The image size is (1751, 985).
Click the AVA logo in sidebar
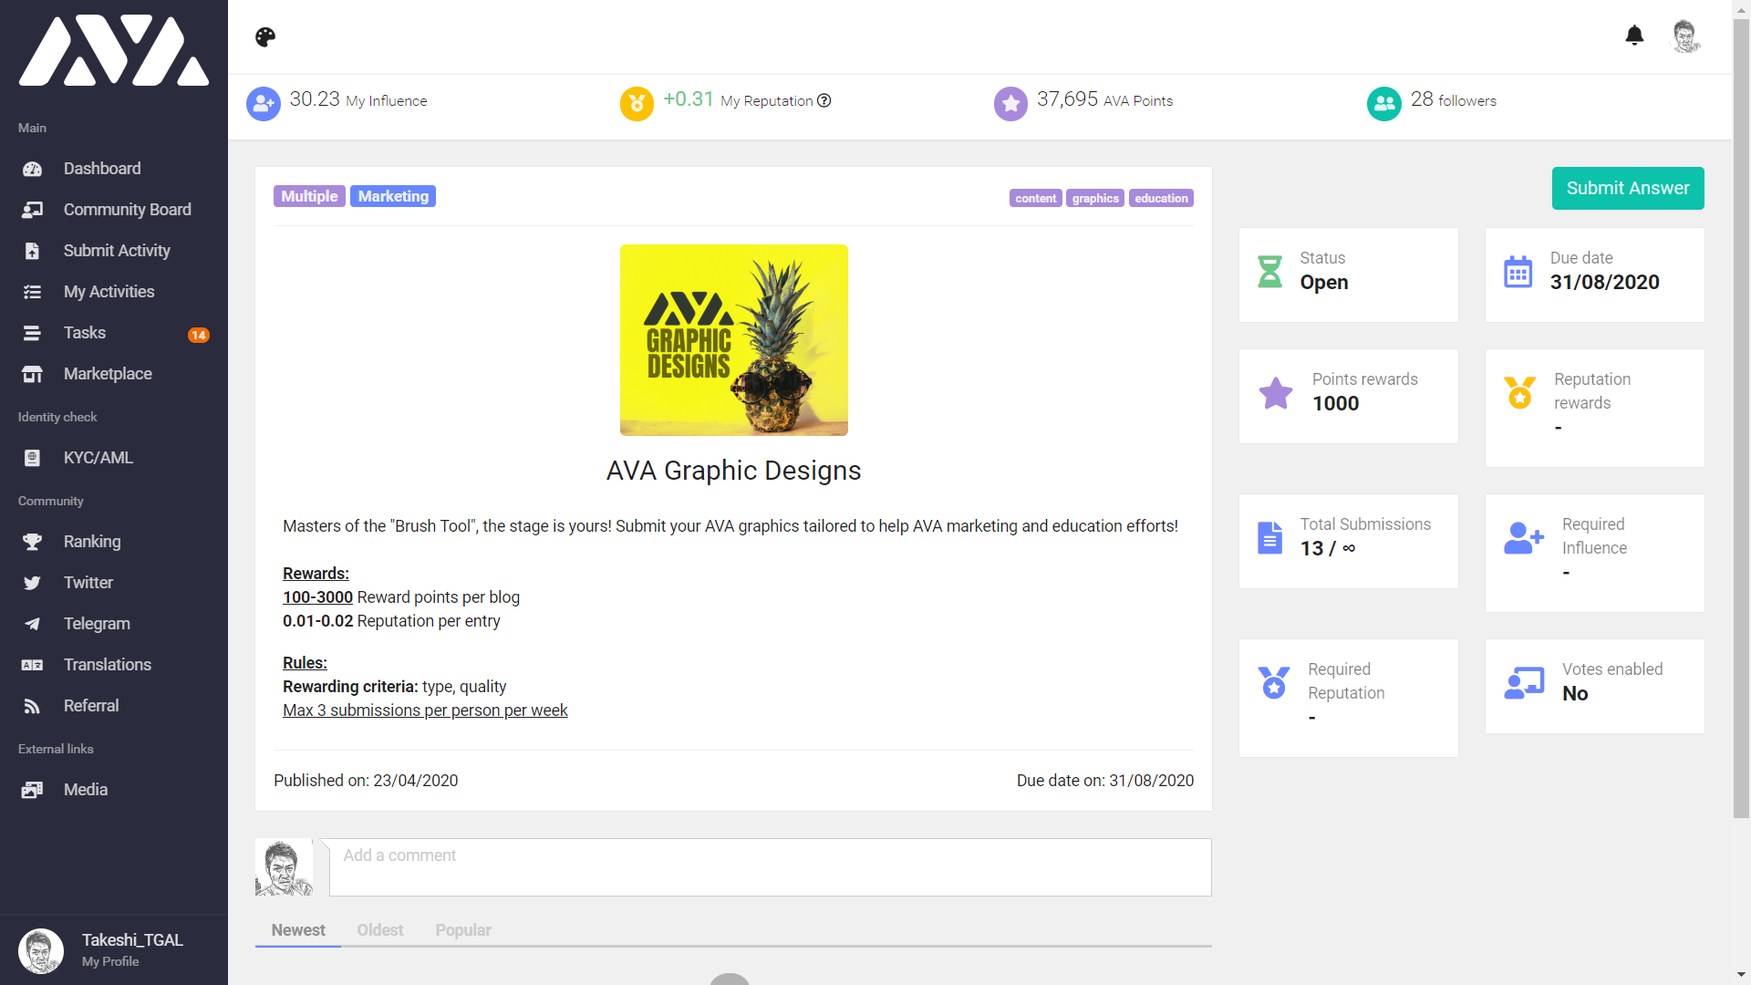coord(114,50)
